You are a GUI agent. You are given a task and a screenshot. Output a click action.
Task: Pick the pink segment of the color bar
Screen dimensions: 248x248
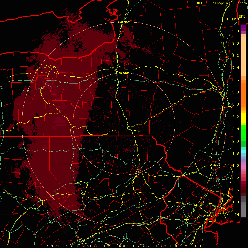click(243, 167)
